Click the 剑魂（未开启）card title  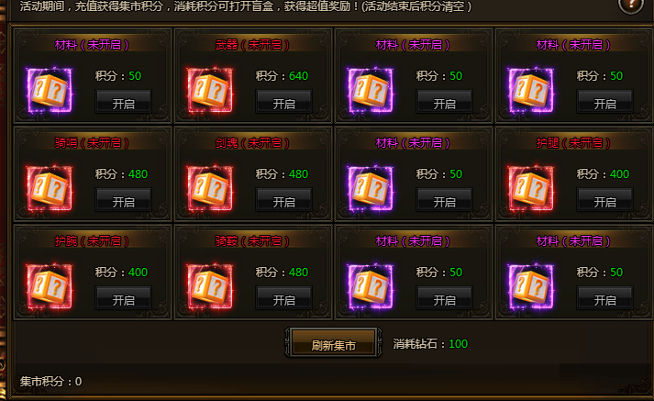tap(252, 143)
